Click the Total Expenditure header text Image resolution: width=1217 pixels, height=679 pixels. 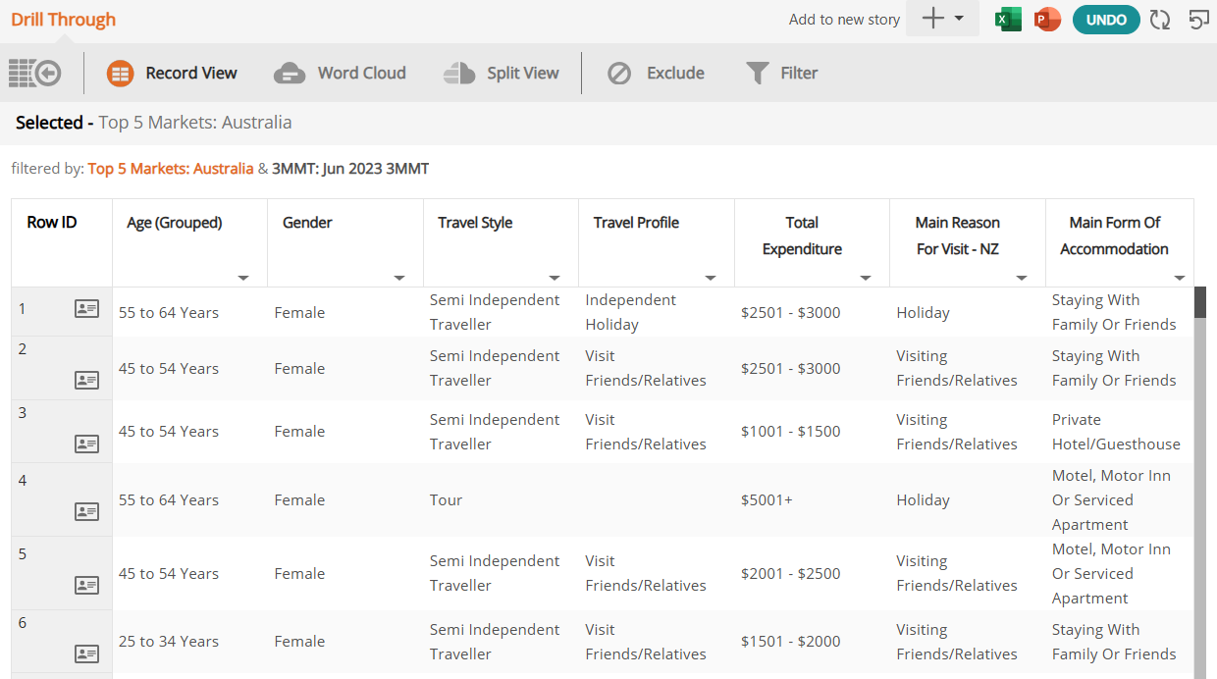click(x=802, y=235)
